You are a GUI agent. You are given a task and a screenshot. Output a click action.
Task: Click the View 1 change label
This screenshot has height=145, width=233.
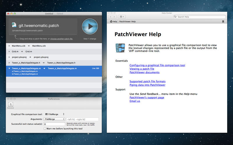(x=90, y=39)
